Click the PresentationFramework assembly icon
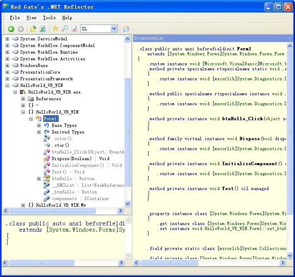 (x=16, y=79)
